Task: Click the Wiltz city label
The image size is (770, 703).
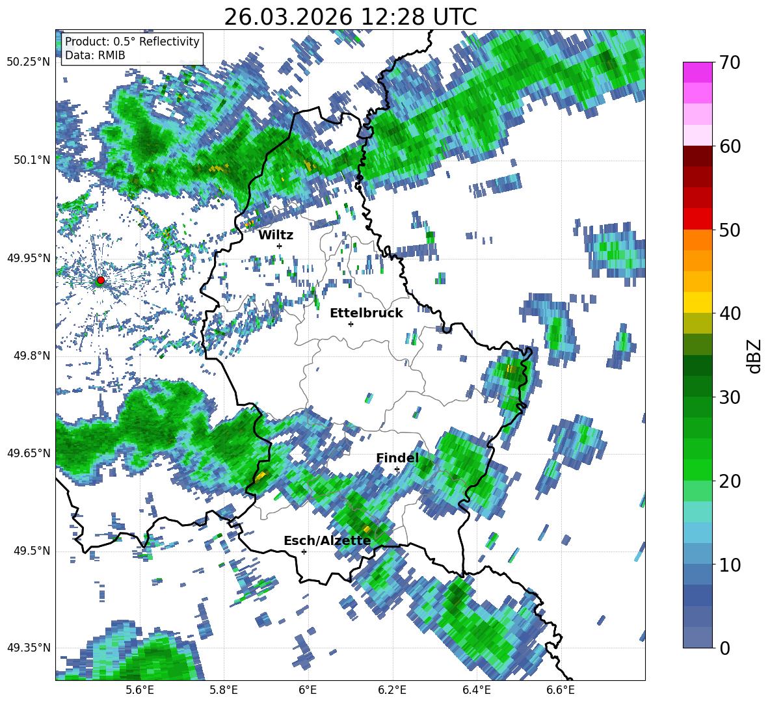Action: pyautogui.click(x=276, y=235)
